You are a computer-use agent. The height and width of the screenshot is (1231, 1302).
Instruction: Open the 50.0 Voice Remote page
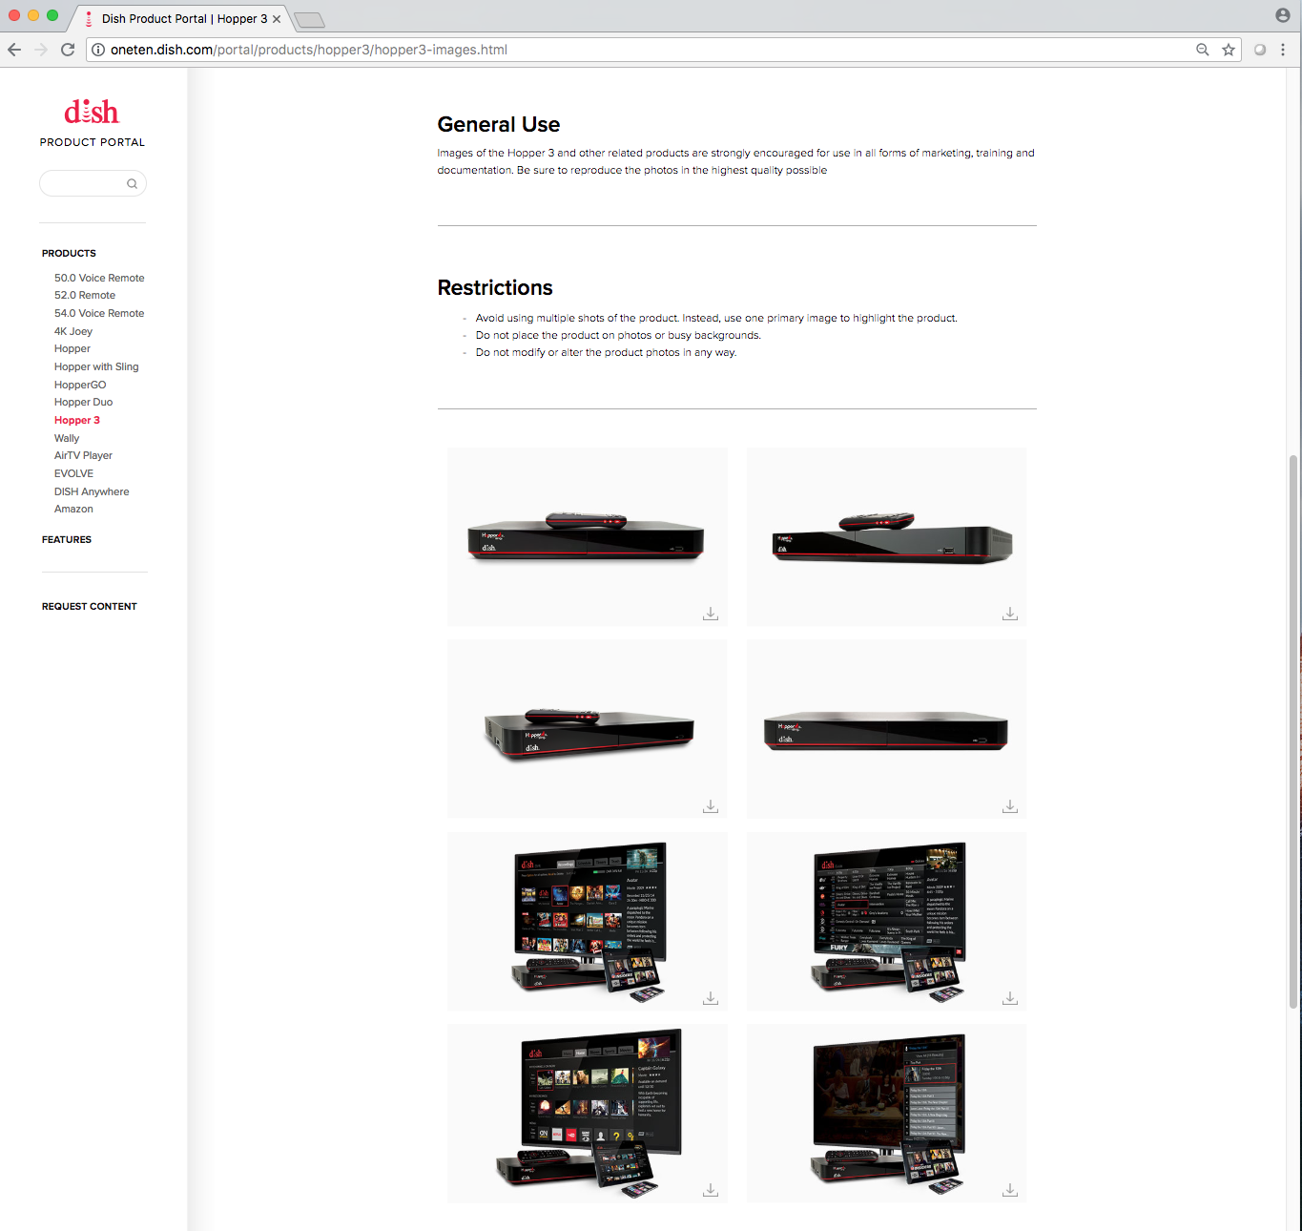[99, 278]
